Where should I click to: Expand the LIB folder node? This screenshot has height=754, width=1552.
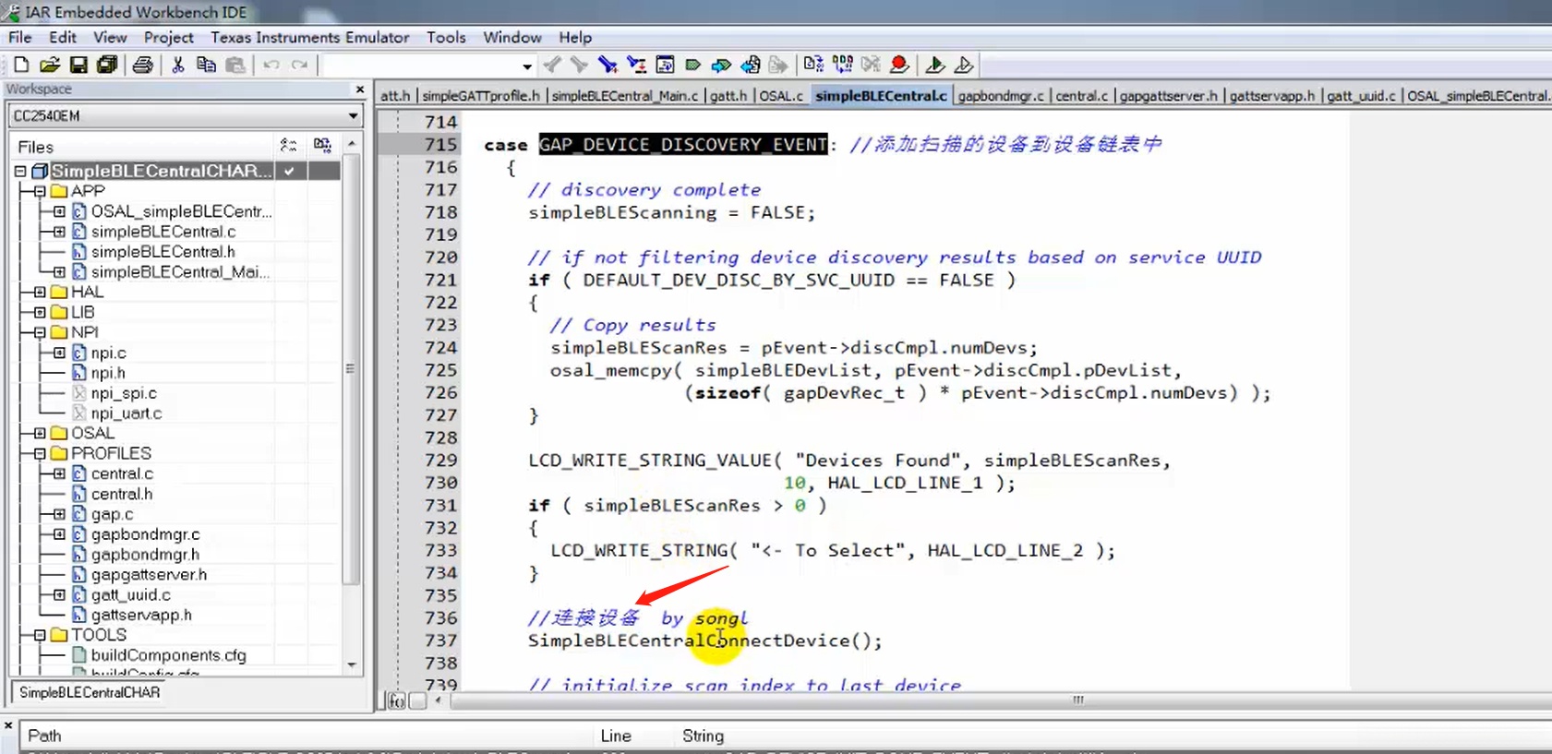pos(40,312)
